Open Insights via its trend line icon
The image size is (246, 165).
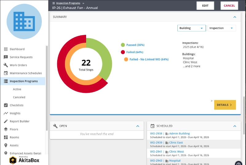(6, 113)
